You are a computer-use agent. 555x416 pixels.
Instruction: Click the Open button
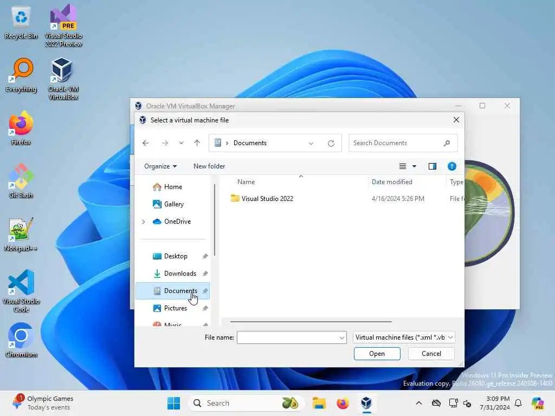[x=377, y=354]
